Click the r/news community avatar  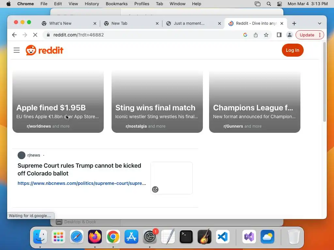click(21, 155)
